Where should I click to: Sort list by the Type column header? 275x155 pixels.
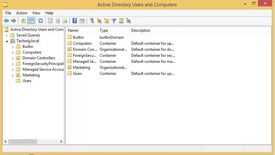(114, 30)
